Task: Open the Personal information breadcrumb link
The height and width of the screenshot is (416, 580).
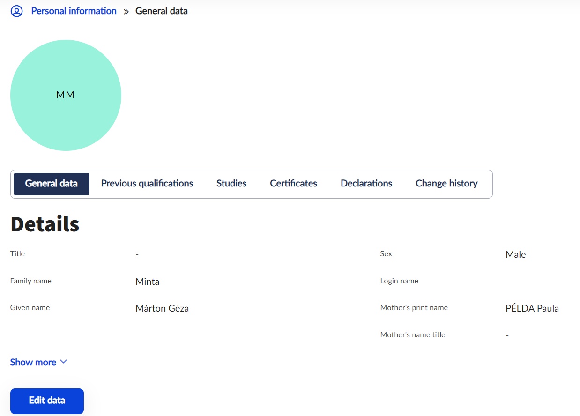Action: tap(74, 11)
